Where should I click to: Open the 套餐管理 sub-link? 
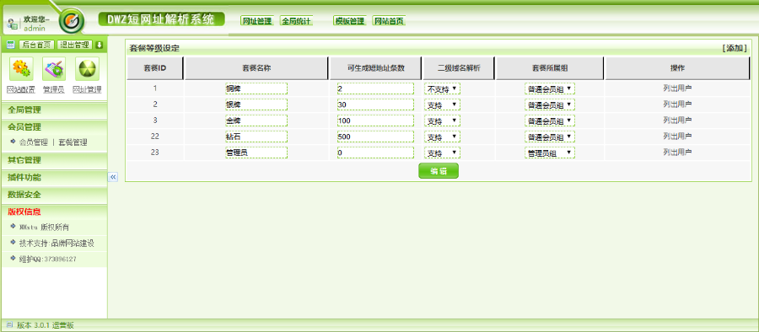(73, 142)
